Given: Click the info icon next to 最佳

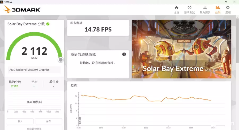Looking at the screenshot, I should pos(57,82).
